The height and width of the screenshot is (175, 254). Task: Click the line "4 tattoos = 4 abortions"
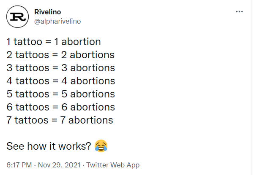(x=60, y=81)
